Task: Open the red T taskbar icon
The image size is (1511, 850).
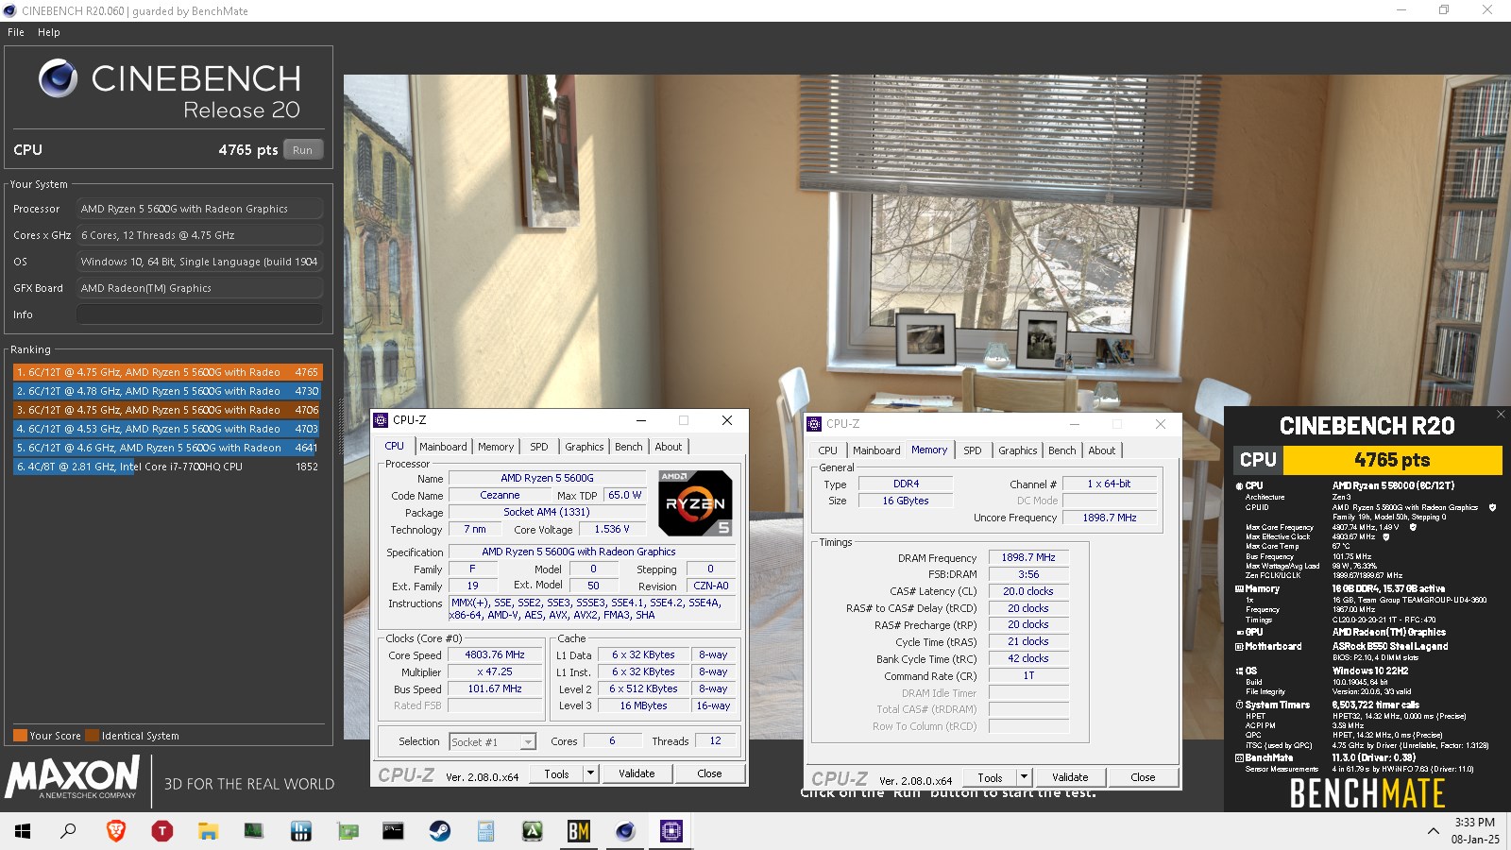Action: click(x=162, y=831)
